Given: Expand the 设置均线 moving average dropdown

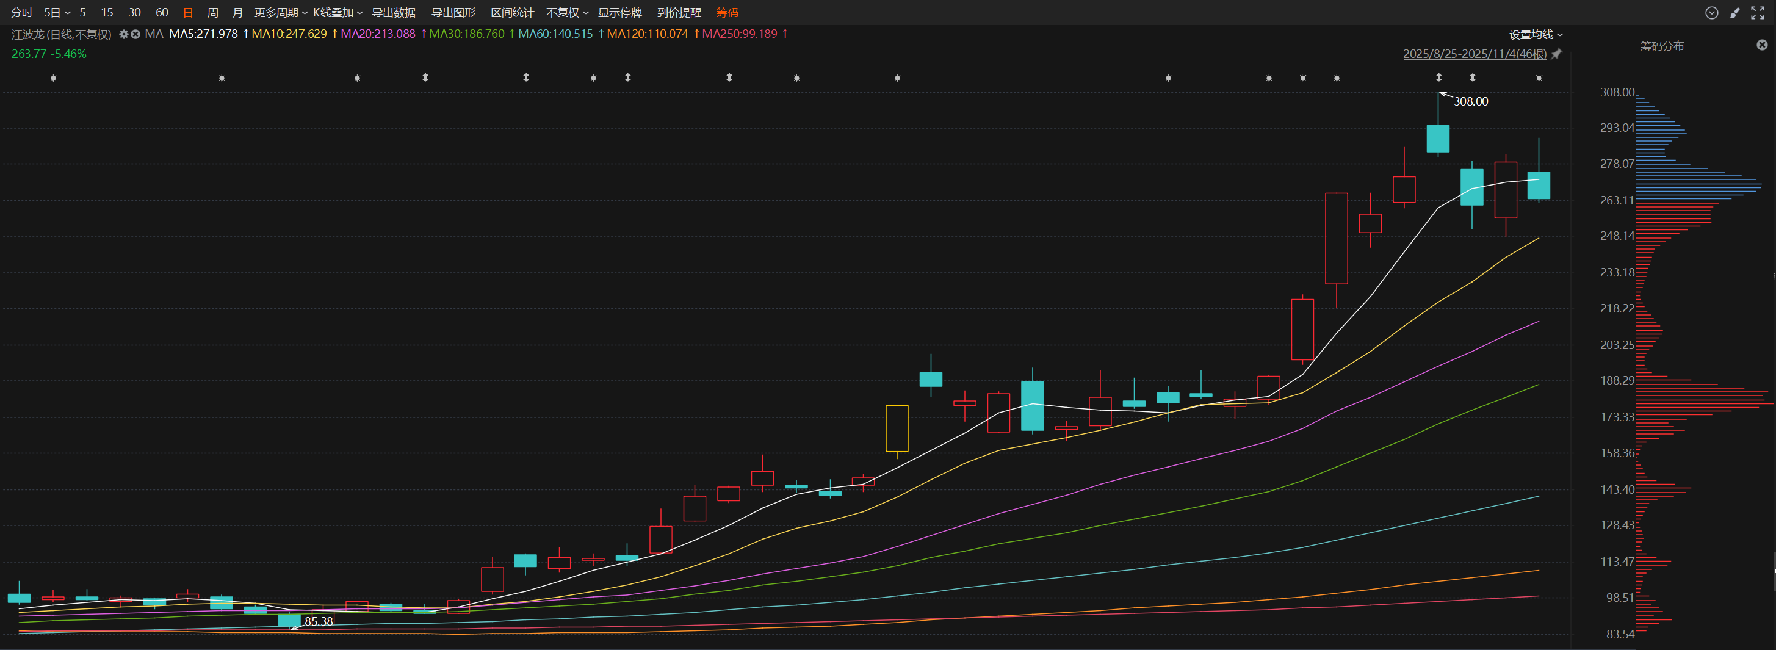Looking at the screenshot, I should tap(1536, 34).
